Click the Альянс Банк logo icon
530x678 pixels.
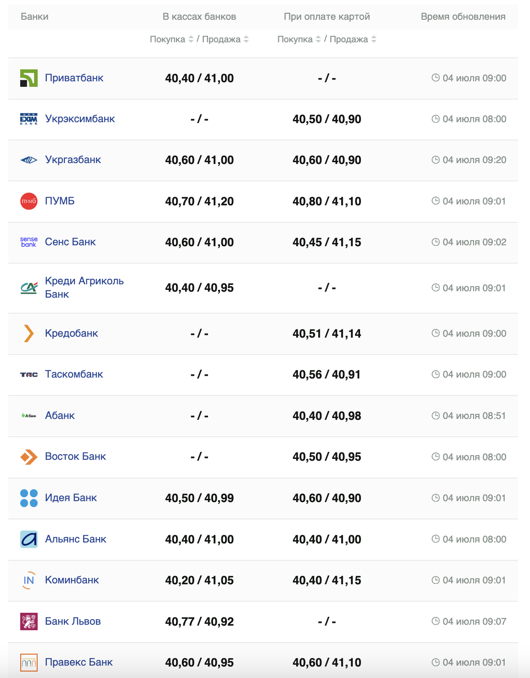pos(29,539)
